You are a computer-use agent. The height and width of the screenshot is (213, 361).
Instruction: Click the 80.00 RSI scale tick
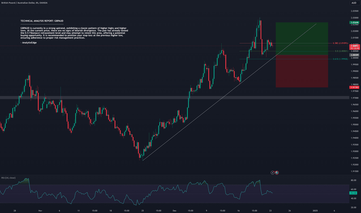(353, 180)
